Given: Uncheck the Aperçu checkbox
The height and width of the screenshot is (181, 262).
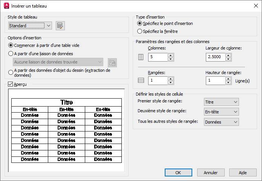Looking at the screenshot, I should pyautogui.click(x=11, y=84).
